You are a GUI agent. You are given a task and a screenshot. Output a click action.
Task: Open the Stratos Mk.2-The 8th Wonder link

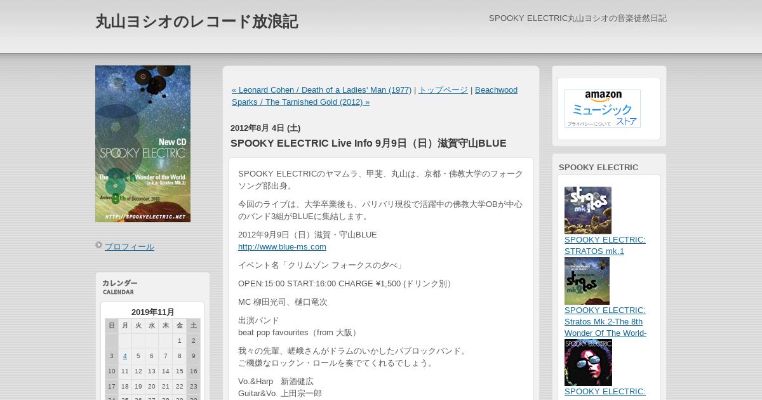[x=606, y=322]
